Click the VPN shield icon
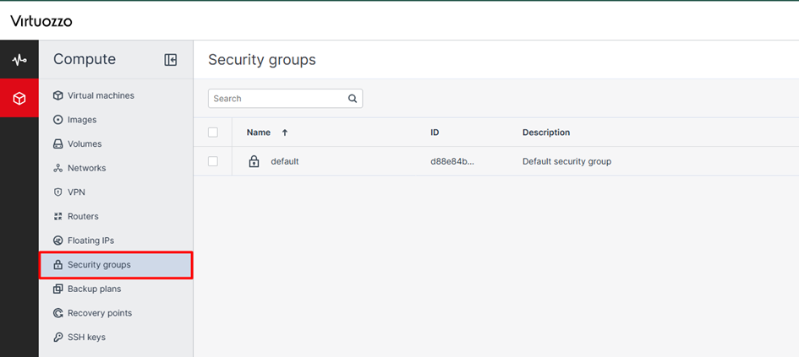 pyautogui.click(x=58, y=192)
